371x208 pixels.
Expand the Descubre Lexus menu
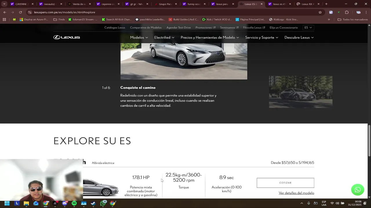299,38
